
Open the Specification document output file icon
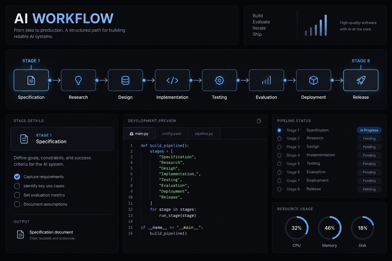20,234
